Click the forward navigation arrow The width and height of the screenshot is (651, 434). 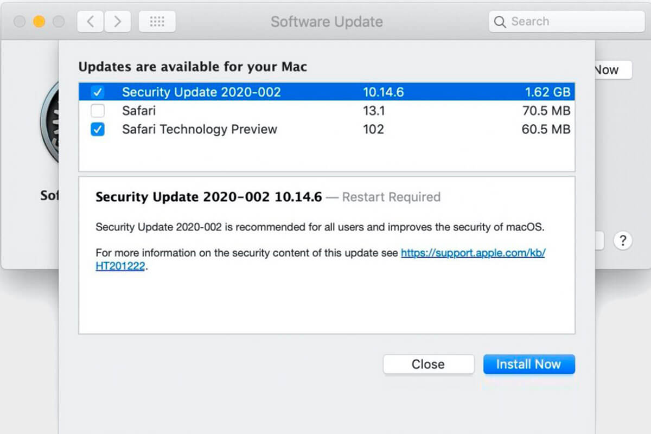tap(118, 22)
